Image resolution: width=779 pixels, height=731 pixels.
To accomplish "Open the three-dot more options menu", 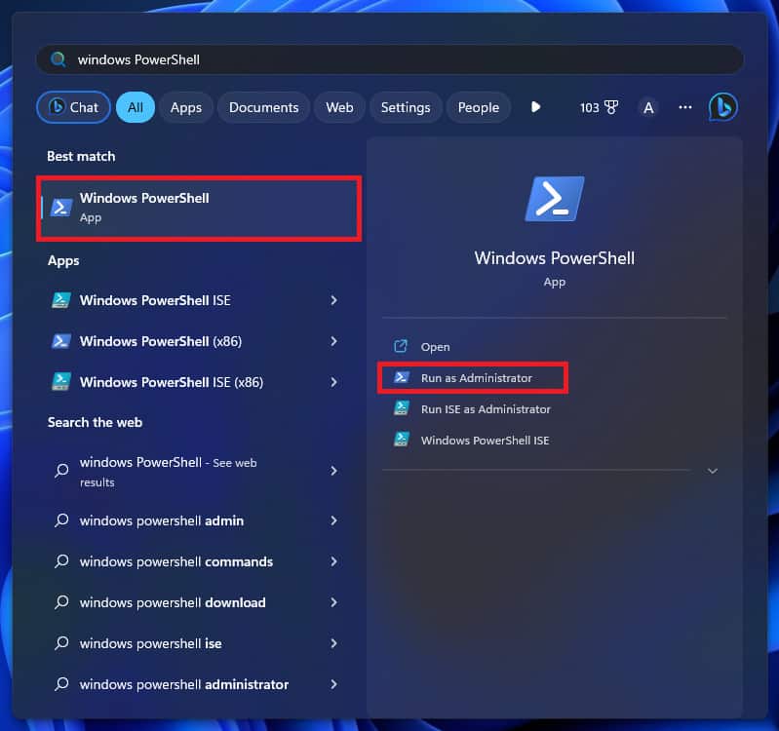I will click(x=685, y=107).
